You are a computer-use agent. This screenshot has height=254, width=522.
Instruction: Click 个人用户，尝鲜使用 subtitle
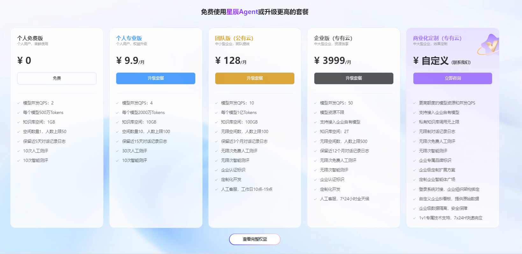(x=32, y=44)
